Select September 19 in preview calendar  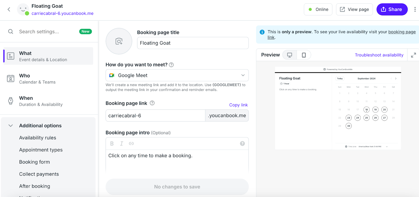pyautogui.click(x=376, y=110)
